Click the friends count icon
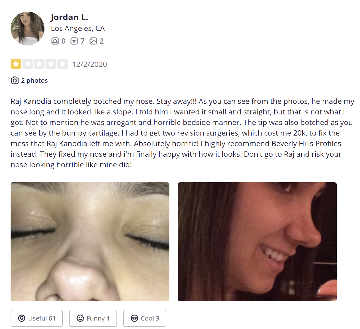Viewport: 360px width, 329px height. pyautogui.click(x=55, y=41)
